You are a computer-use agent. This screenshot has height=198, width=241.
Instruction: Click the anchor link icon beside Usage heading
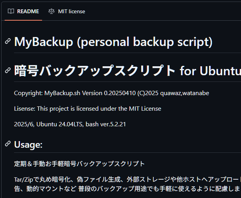pyautogui.click(x=8, y=144)
